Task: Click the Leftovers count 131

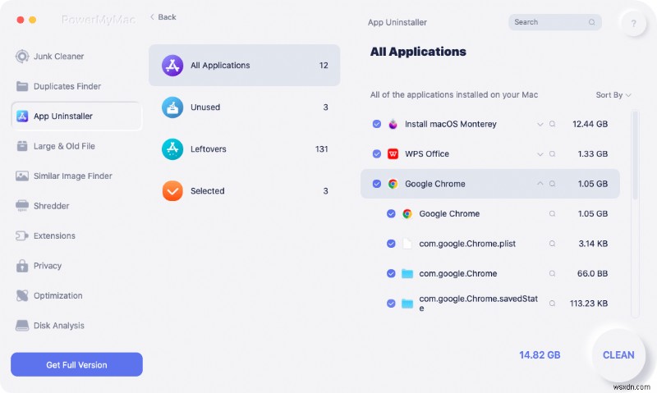Action: click(321, 149)
